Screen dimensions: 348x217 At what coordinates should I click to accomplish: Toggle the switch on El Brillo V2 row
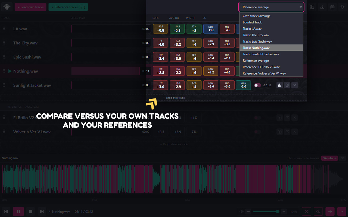(x=257, y=118)
